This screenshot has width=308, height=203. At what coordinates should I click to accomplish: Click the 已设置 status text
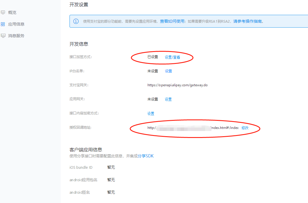click(x=153, y=57)
